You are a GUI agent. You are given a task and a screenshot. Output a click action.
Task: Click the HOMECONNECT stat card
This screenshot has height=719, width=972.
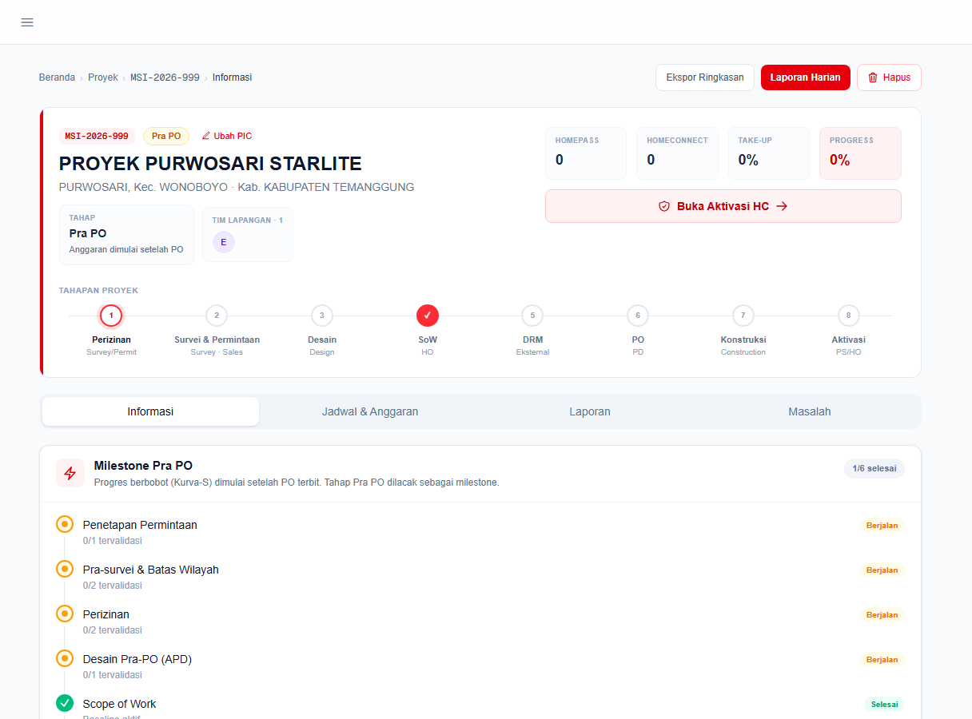click(677, 153)
